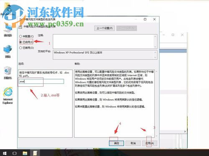Screen dimensions: 209x156
Task: Open the Internet Explorer desktop icon
Action: [x=8, y=96]
